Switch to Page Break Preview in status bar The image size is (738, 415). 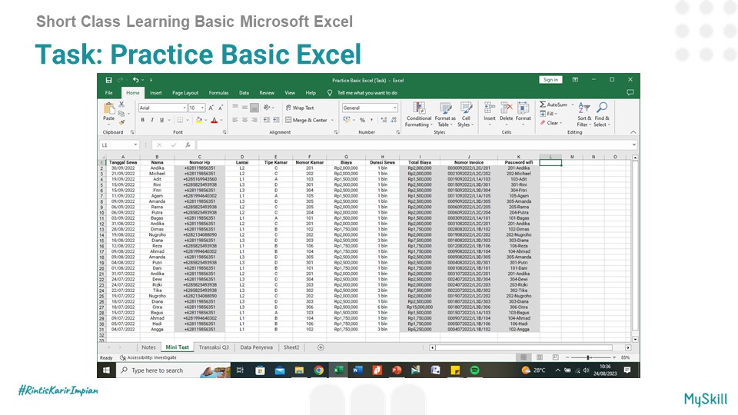pyautogui.click(x=555, y=357)
